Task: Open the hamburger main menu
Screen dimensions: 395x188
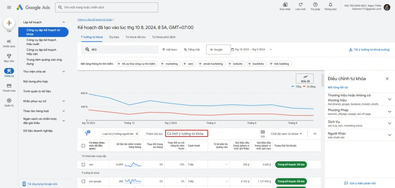Action: coord(9,7)
